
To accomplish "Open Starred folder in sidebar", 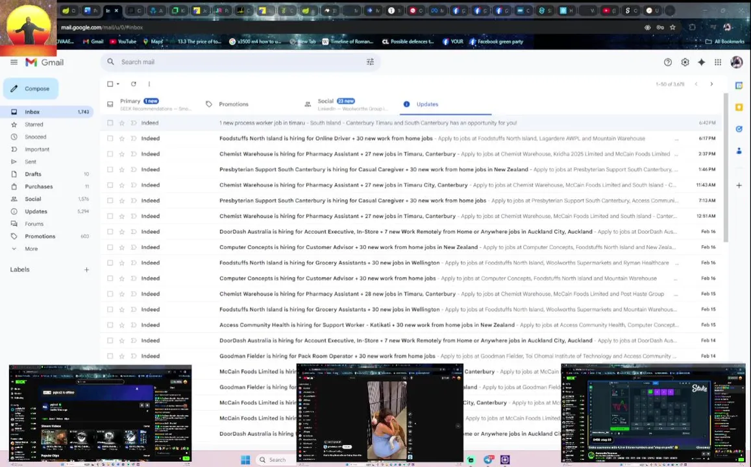I will (34, 125).
